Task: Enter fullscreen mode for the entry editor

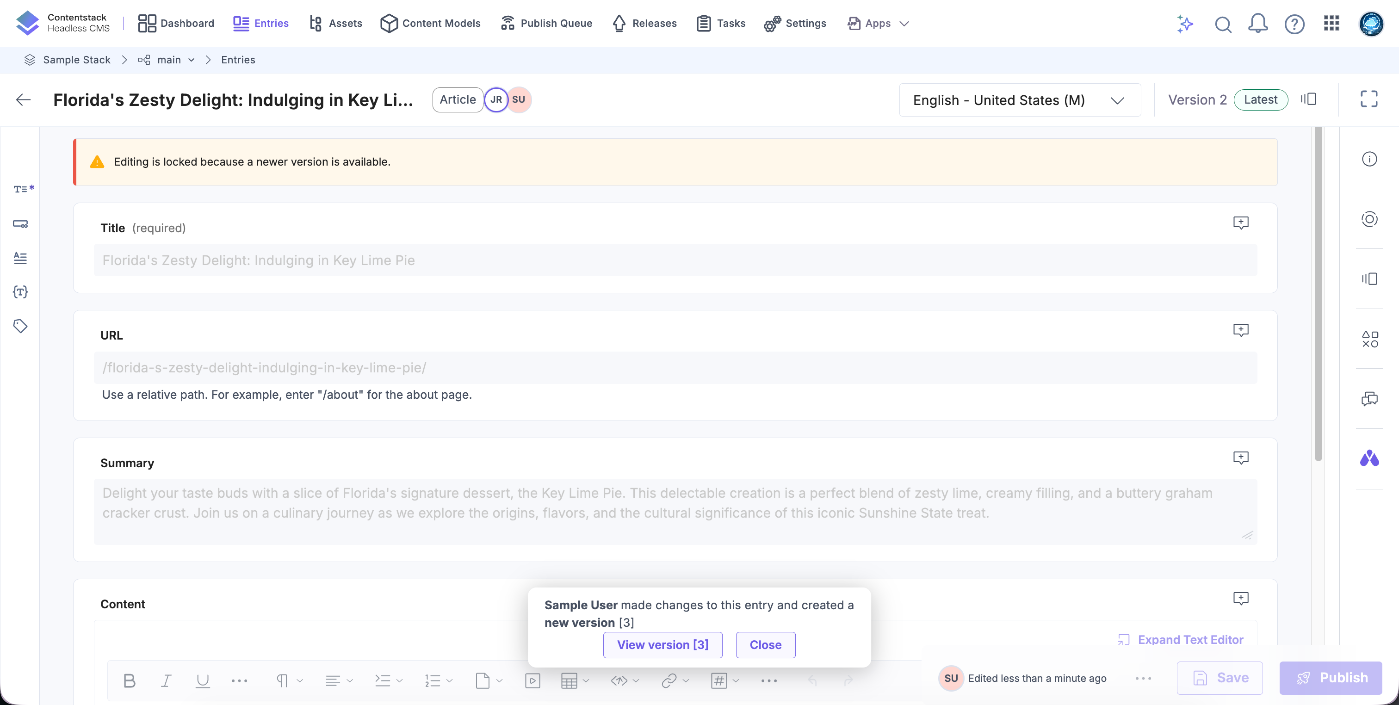Action: 1368,99
